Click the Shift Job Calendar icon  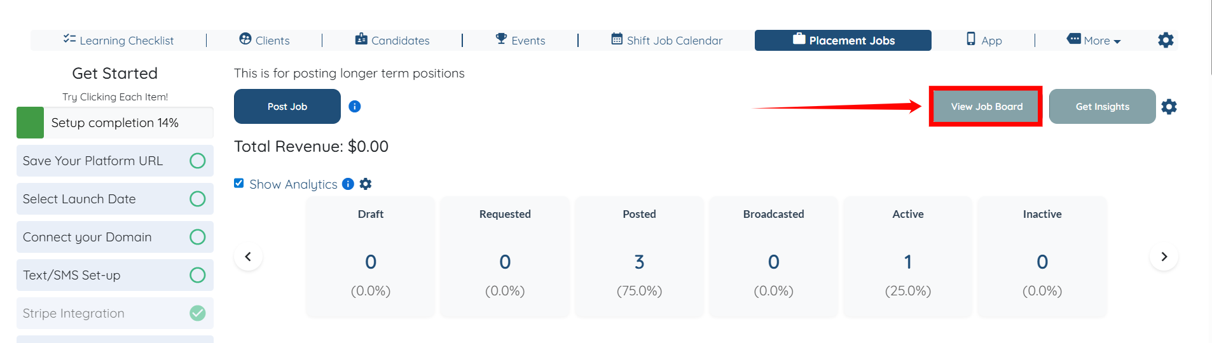tap(617, 39)
